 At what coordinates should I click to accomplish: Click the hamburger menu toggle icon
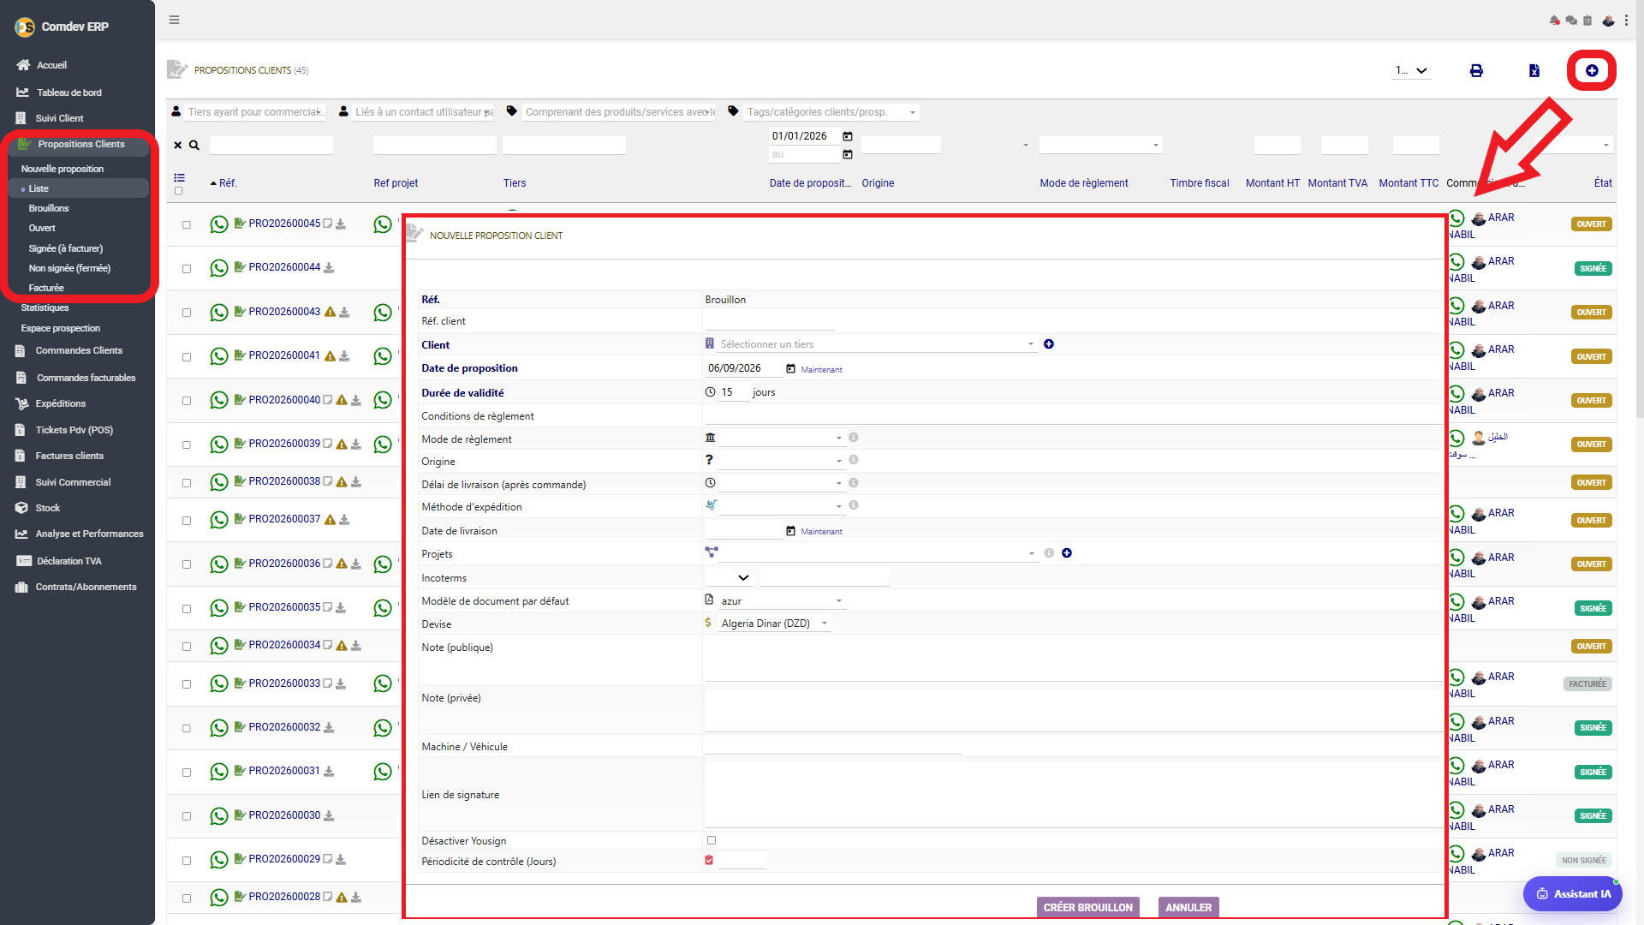click(x=174, y=20)
